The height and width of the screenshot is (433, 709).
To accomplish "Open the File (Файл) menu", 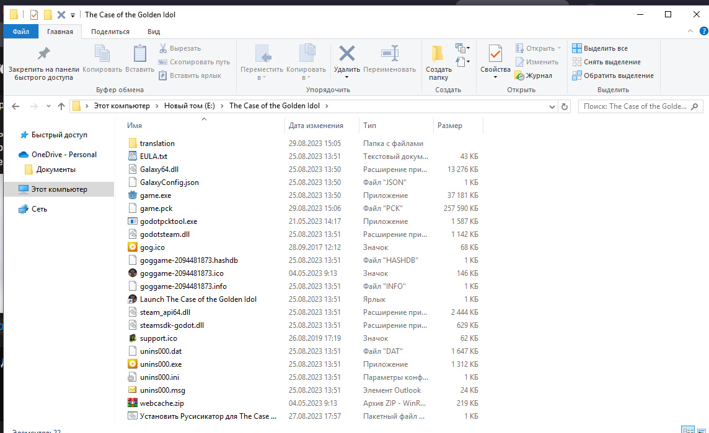I will coord(21,32).
